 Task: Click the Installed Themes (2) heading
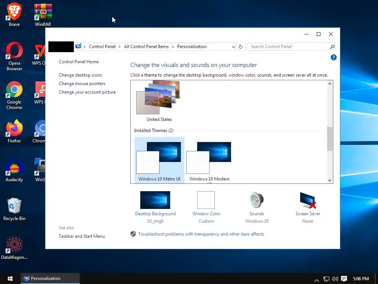coord(154,131)
